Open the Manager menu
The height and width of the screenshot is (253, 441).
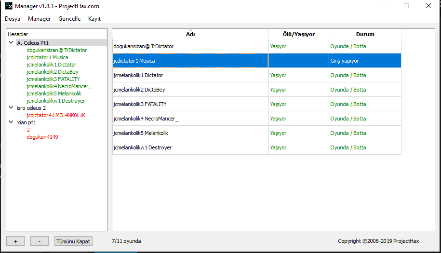click(40, 19)
